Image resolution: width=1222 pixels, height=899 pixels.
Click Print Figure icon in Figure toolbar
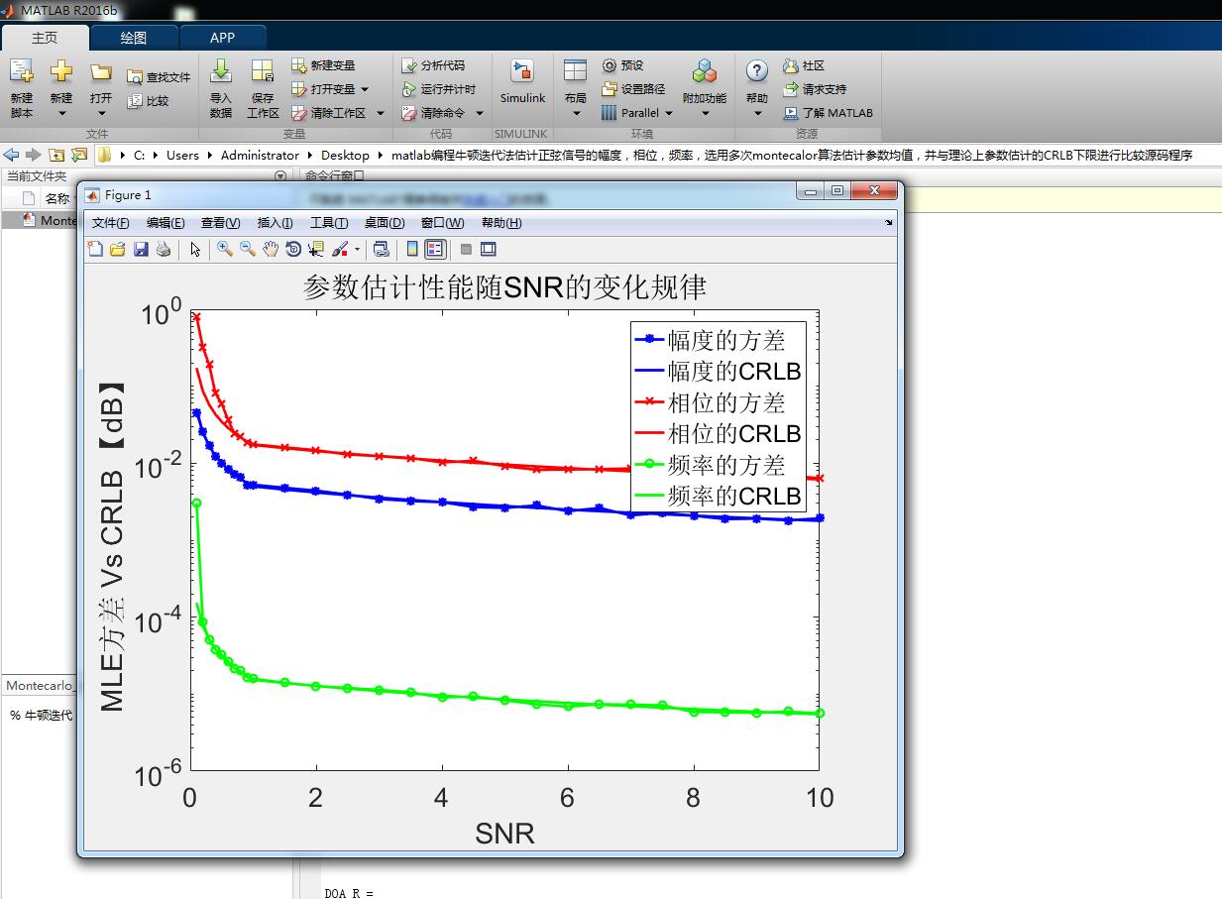coord(164,249)
